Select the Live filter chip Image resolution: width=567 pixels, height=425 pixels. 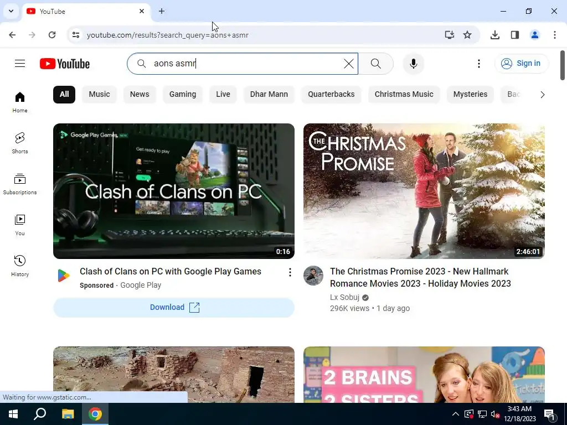[x=223, y=94]
